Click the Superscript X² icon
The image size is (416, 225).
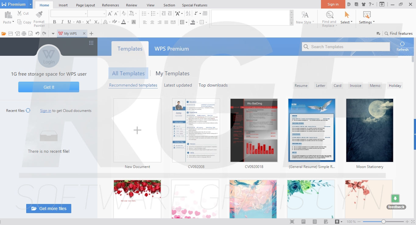tap(88, 22)
